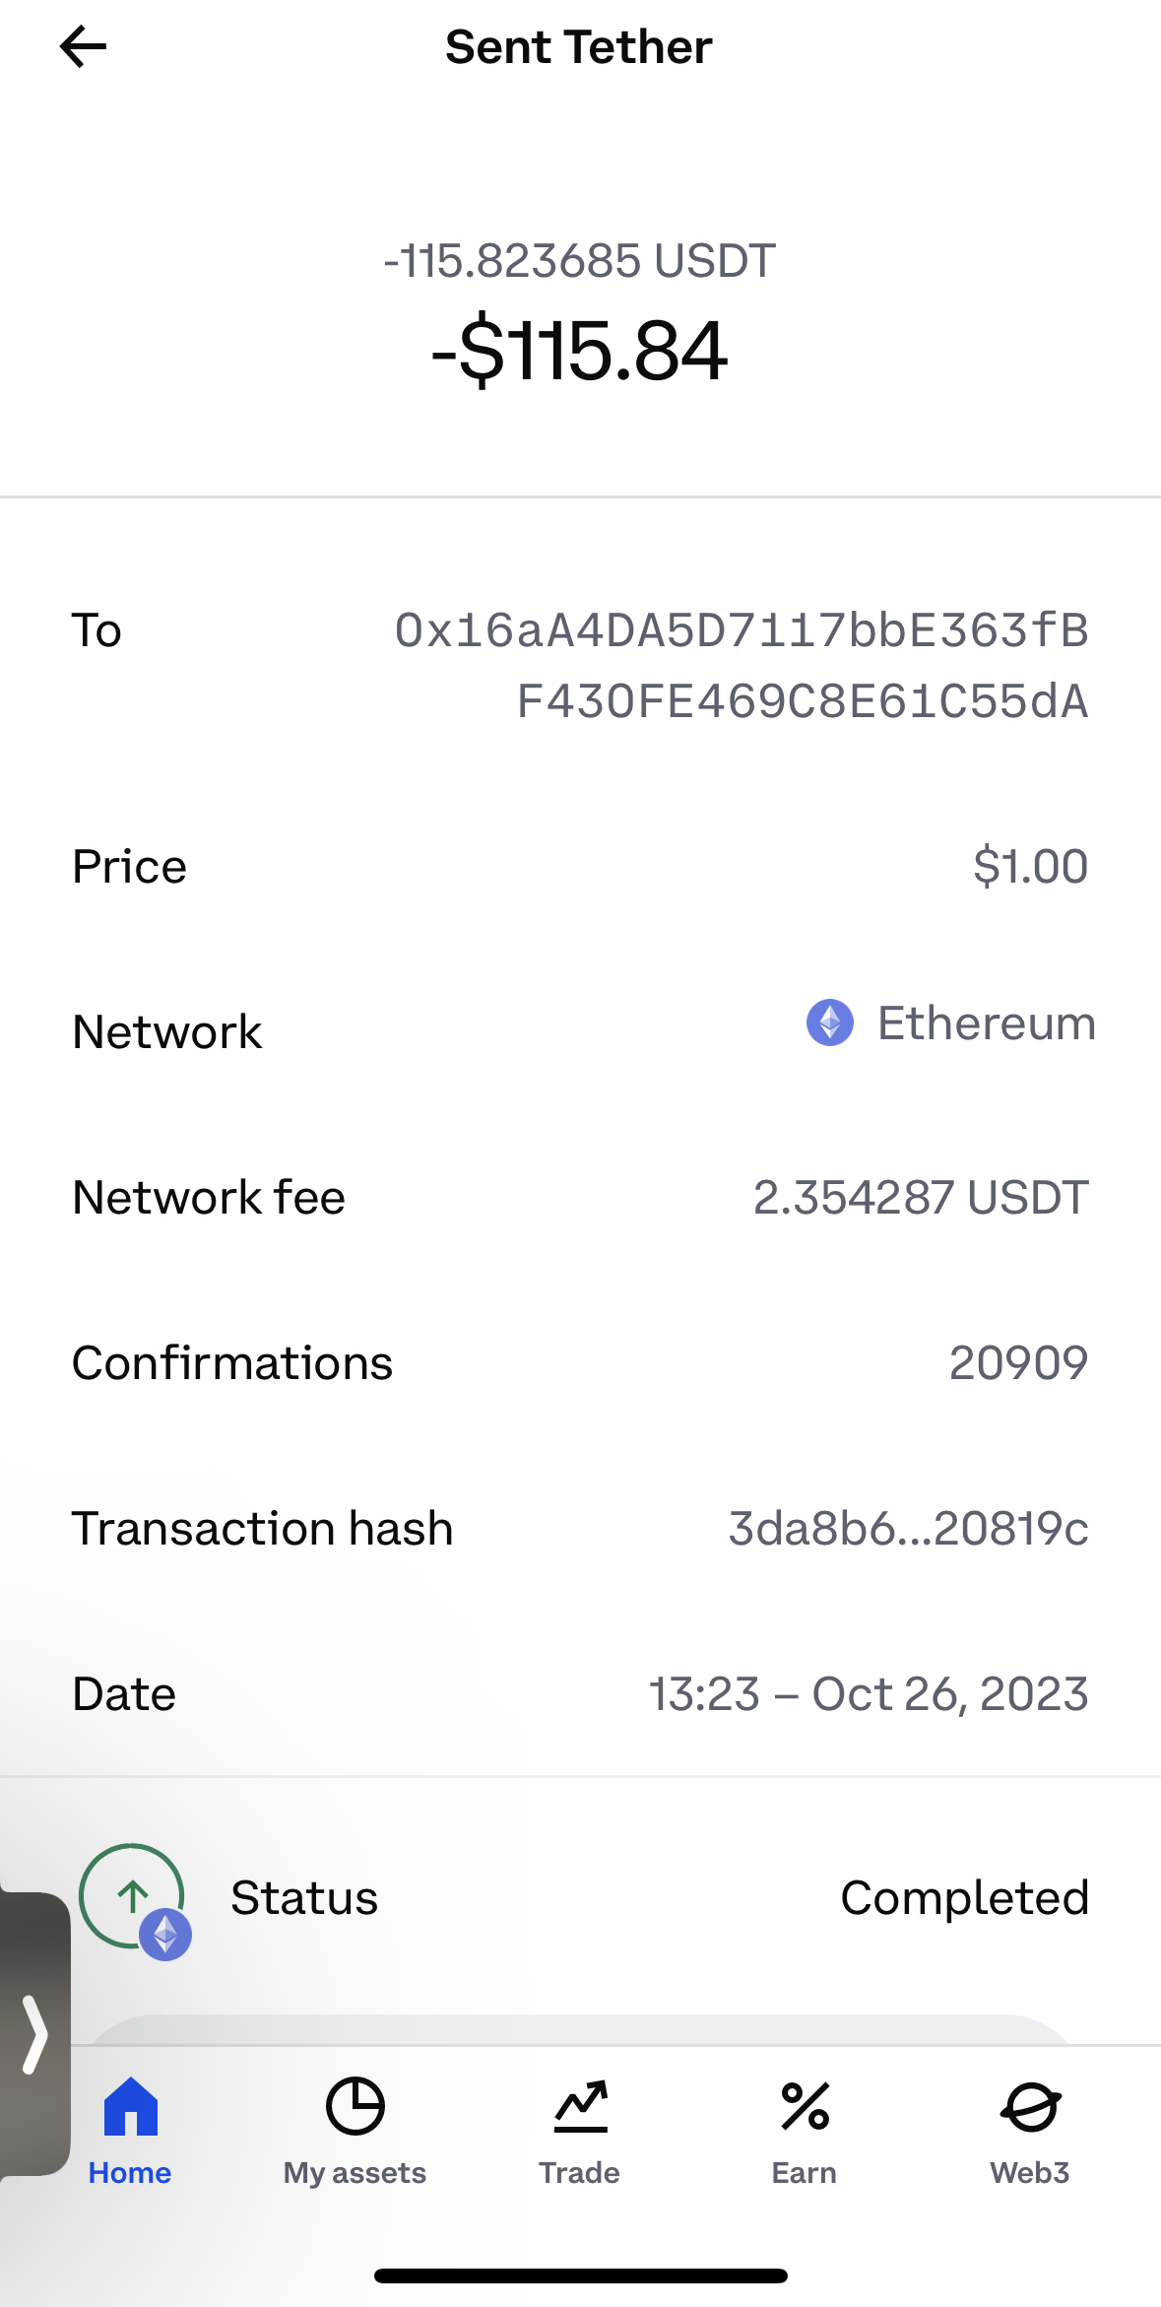1161x2307 pixels.
Task: Tap the Completed status text
Action: (964, 1897)
